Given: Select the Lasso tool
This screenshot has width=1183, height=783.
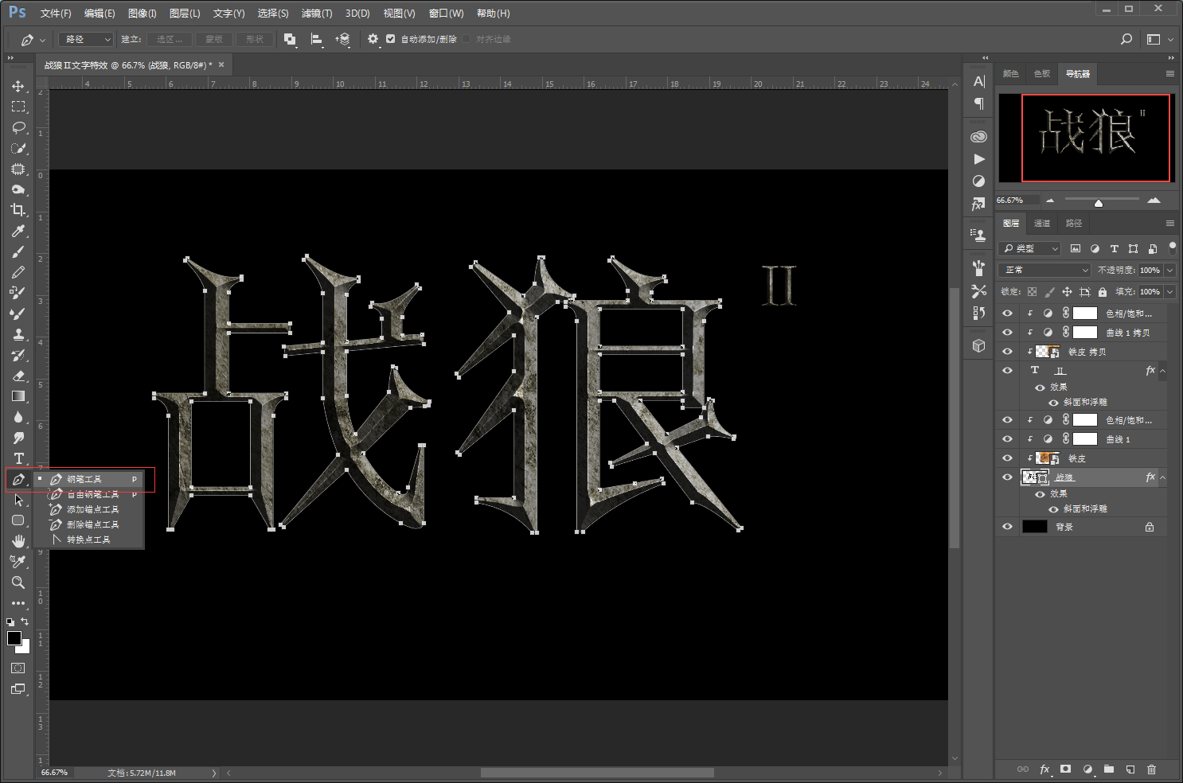Looking at the screenshot, I should [x=18, y=127].
